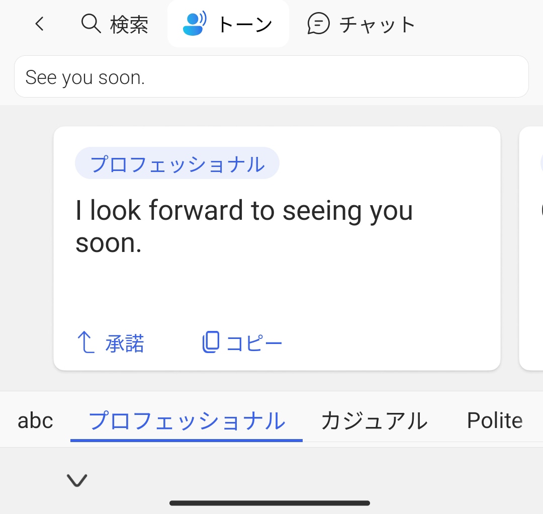Click the search magnifier icon
Image resolution: width=543 pixels, height=514 pixels.
[x=91, y=24]
